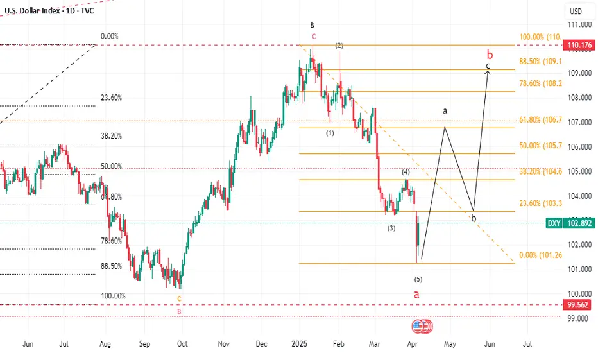Click the green DXY 102.892 price tag
This screenshot has height=353, width=598.
coord(570,223)
